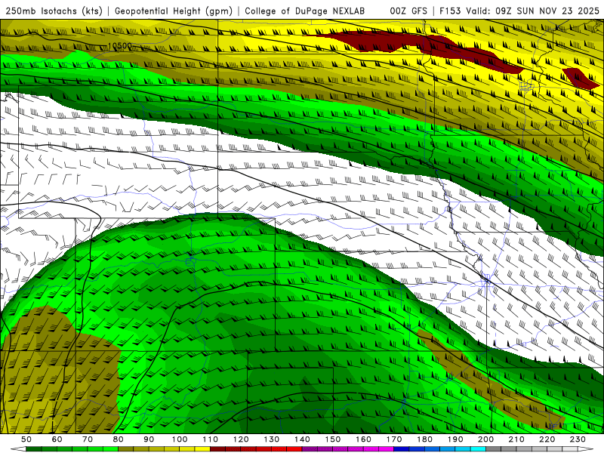Screen dimensions: 604x453
Task: Click the small maroon patch near the right edge
Action: point(581,79)
